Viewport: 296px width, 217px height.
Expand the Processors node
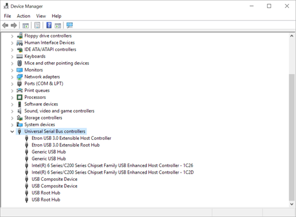pyautogui.click(x=12, y=98)
